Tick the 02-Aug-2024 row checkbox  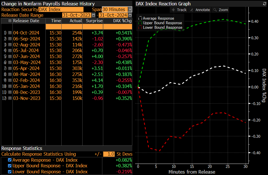10,45
